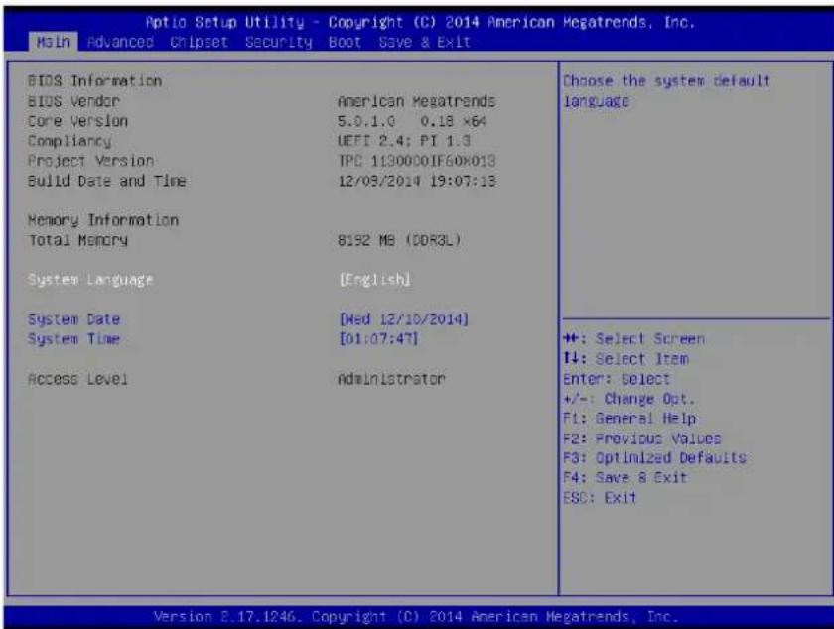Click the F3: Optimized Defaults hint
The height and width of the screenshot is (629, 834).
click(x=654, y=457)
